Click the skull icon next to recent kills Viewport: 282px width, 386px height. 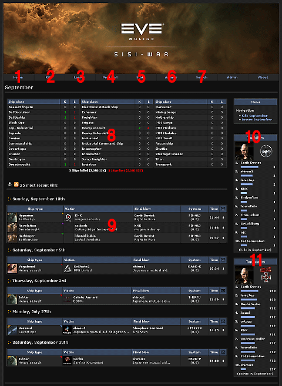point(10,184)
